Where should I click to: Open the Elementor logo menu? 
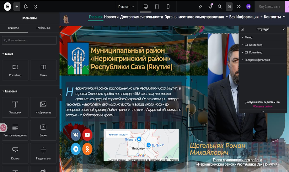click(7, 7)
